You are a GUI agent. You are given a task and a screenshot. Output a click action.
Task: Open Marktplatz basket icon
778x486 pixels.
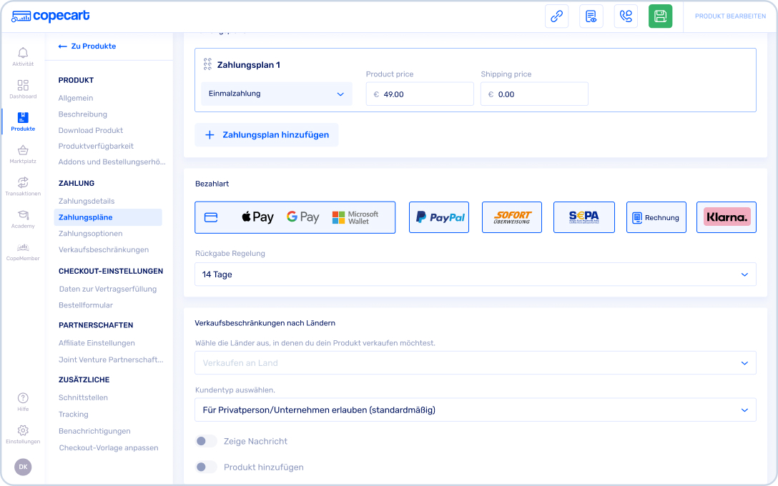point(23,154)
